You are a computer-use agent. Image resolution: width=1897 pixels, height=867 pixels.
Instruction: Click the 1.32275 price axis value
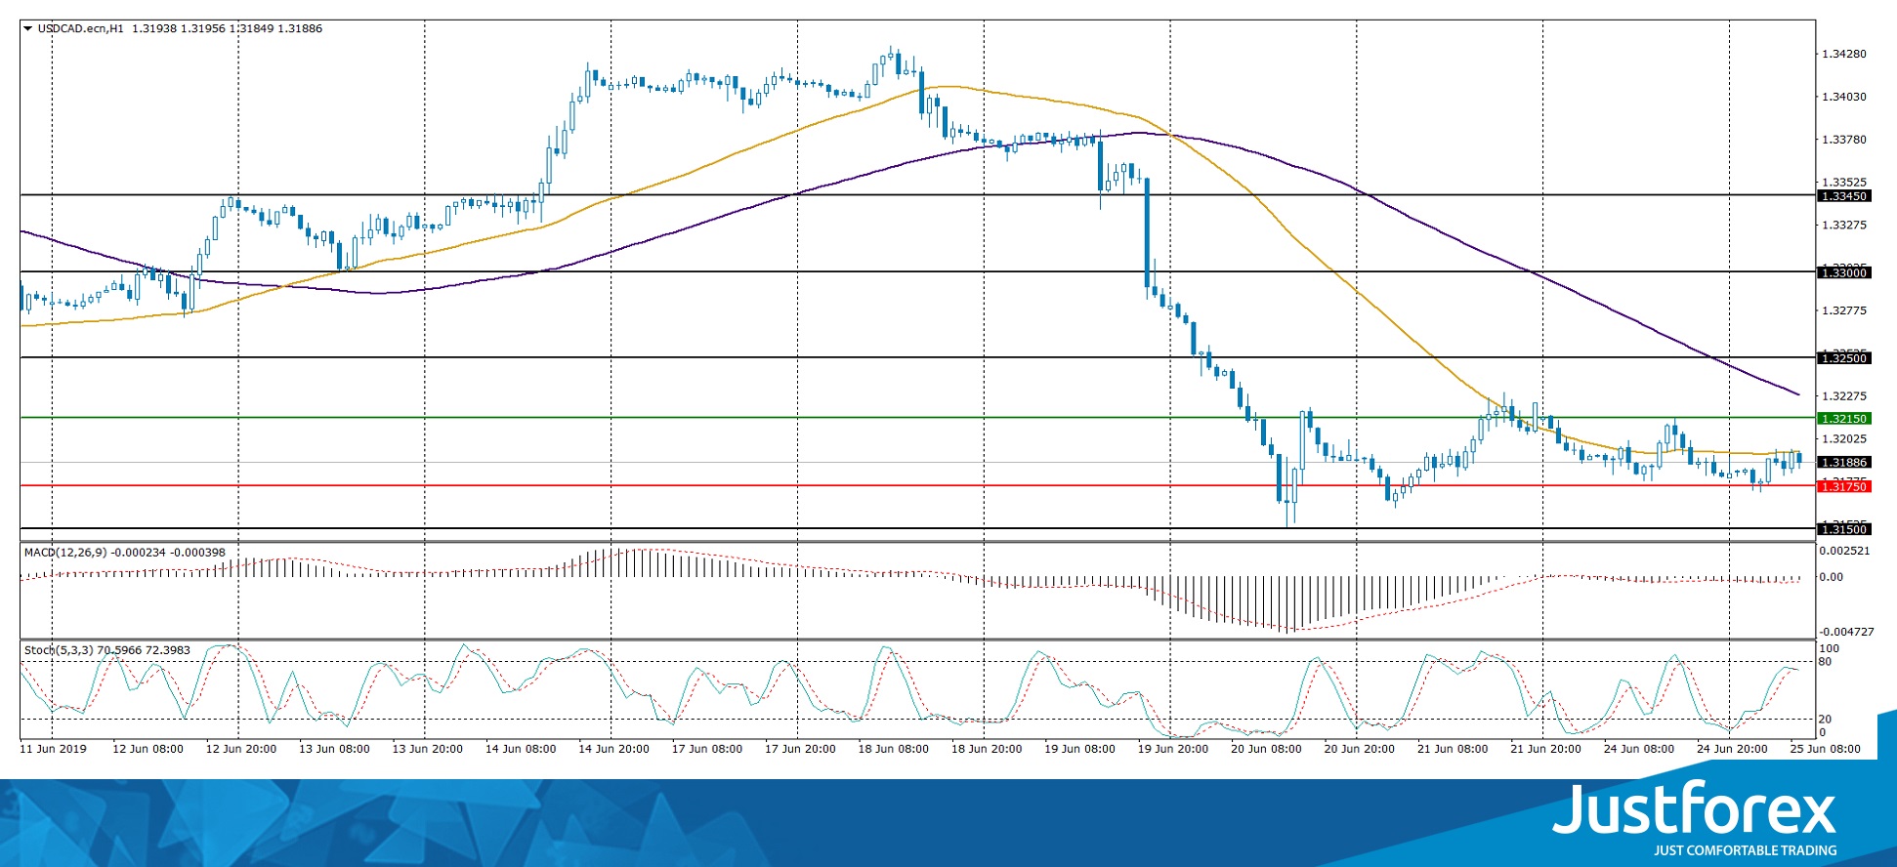(x=1844, y=396)
